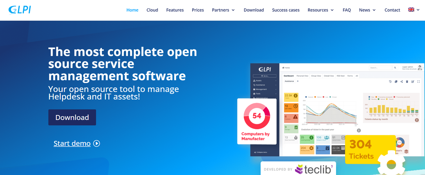Click the 25 Incoming tickets tile
The width and height of the screenshot is (425, 175).
tap(307, 139)
